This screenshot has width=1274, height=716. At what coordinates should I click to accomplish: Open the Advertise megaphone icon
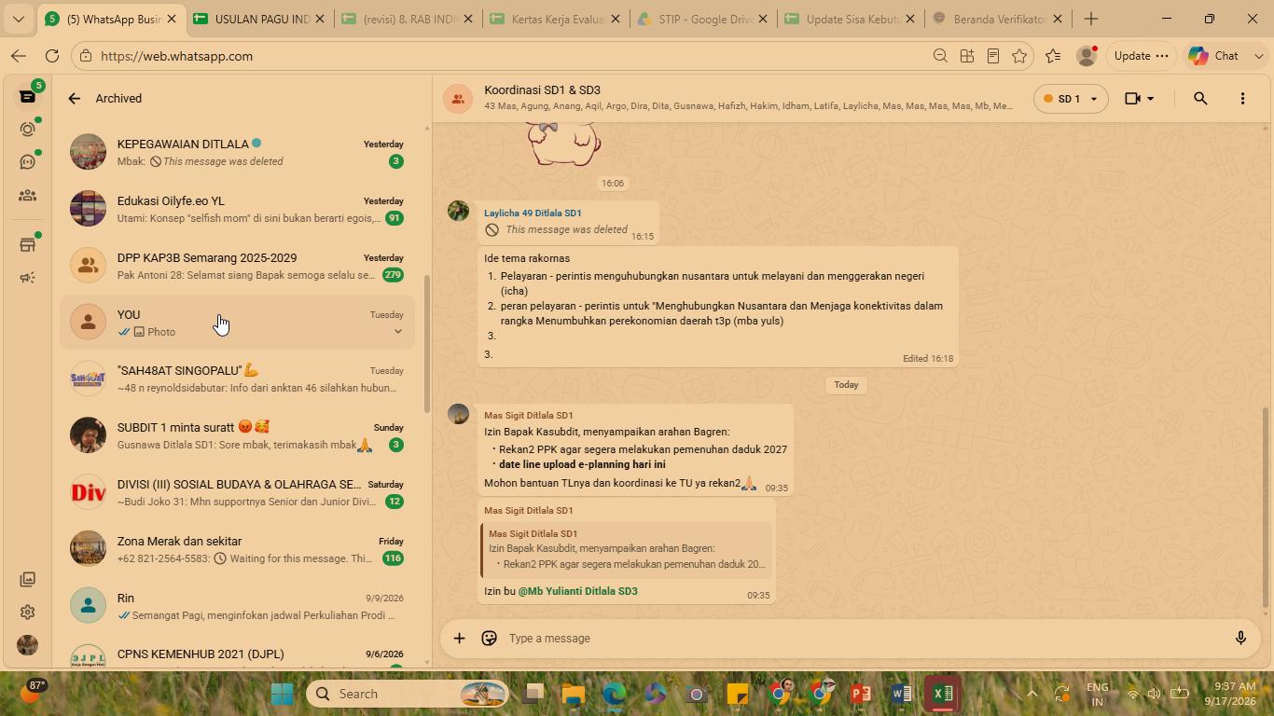tap(27, 278)
